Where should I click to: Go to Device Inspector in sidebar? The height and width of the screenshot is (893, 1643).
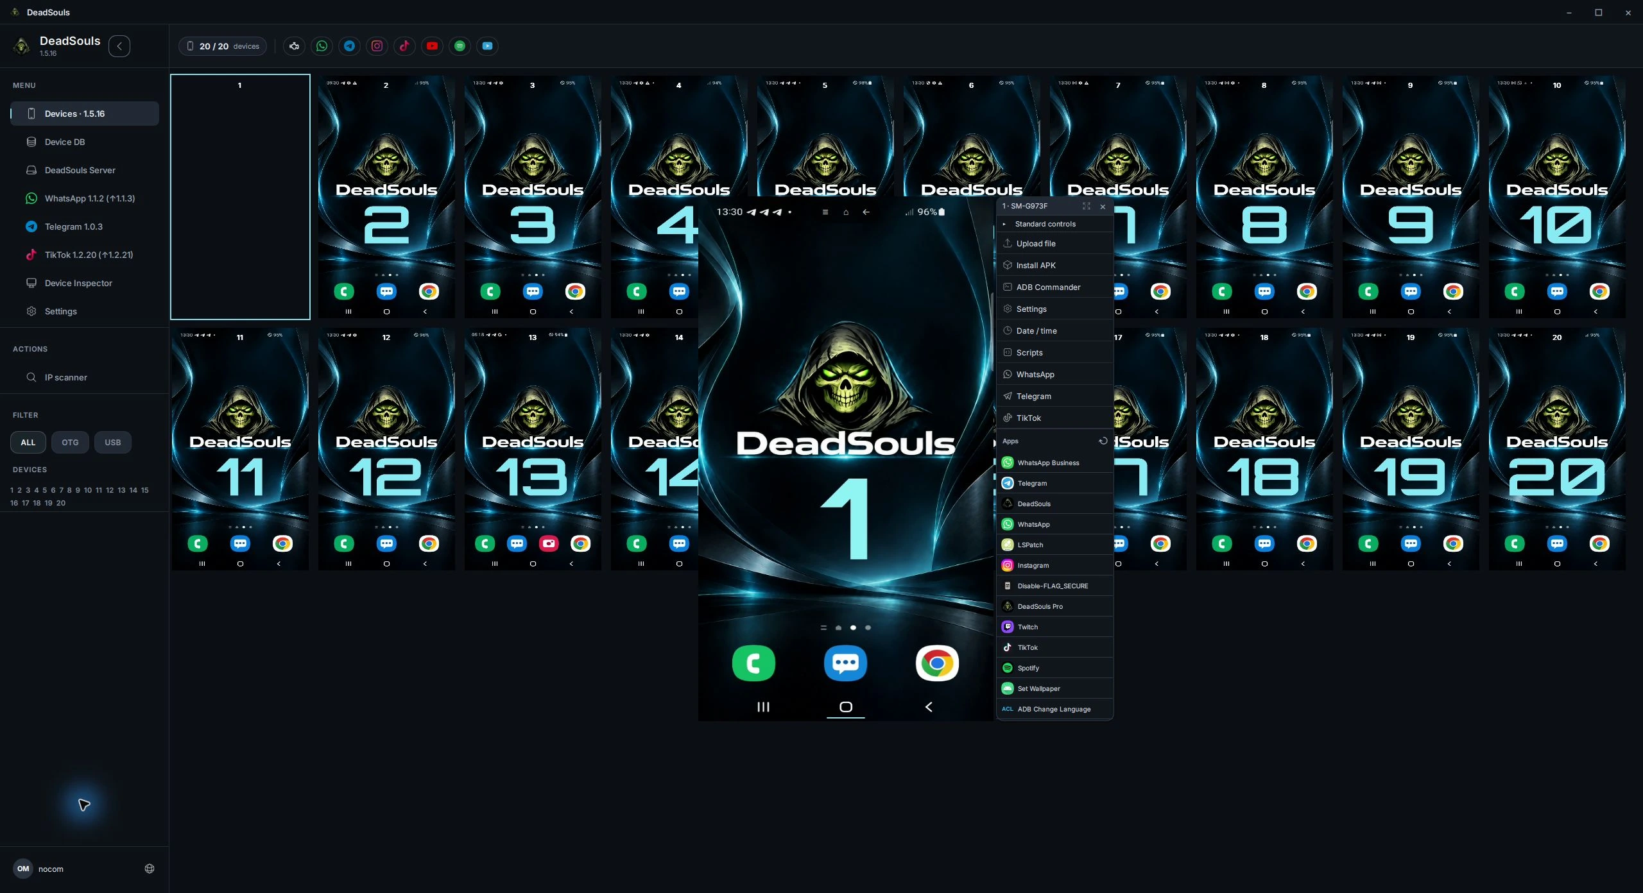(x=85, y=283)
